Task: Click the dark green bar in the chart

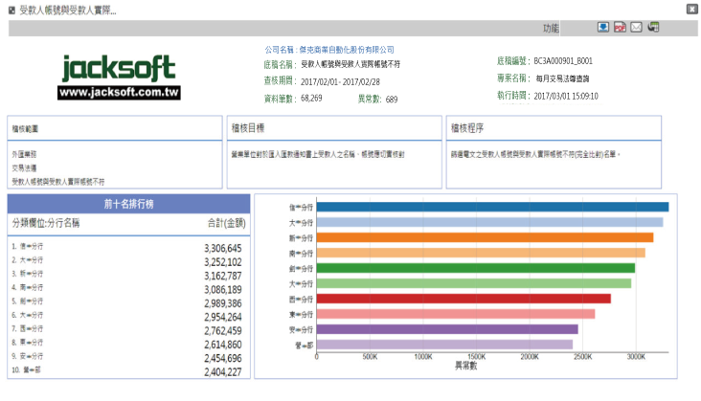Action: point(475,268)
